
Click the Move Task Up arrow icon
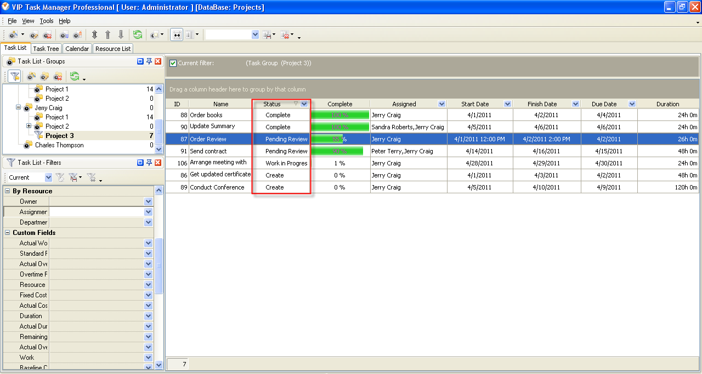click(107, 34)
